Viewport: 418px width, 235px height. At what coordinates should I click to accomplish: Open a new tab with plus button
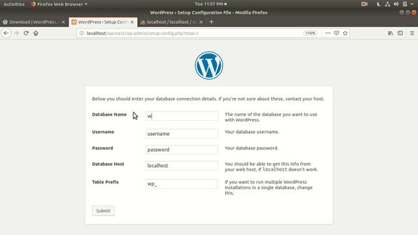212,22
